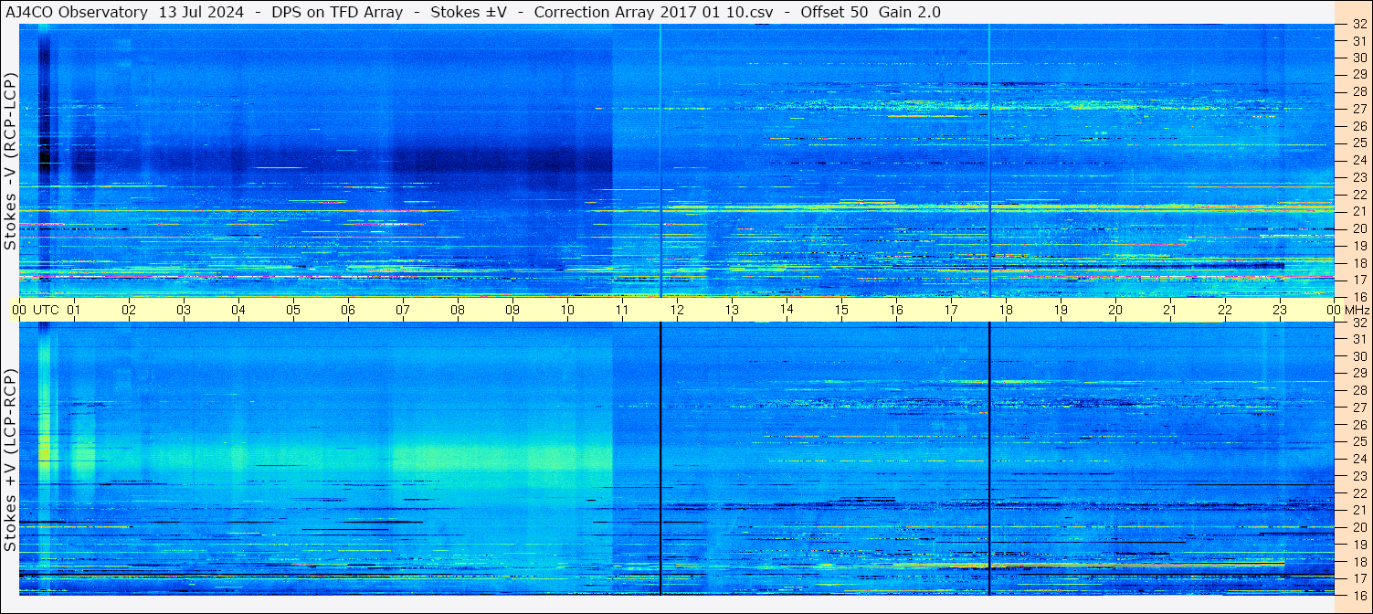Click 24 MHz tick on lower frequency scale
Screen dimensions: 1373x614
[x=1359, y=459]
